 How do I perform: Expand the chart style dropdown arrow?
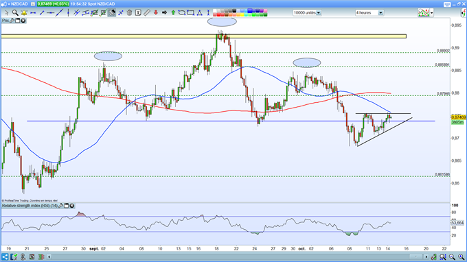[431, 13]
